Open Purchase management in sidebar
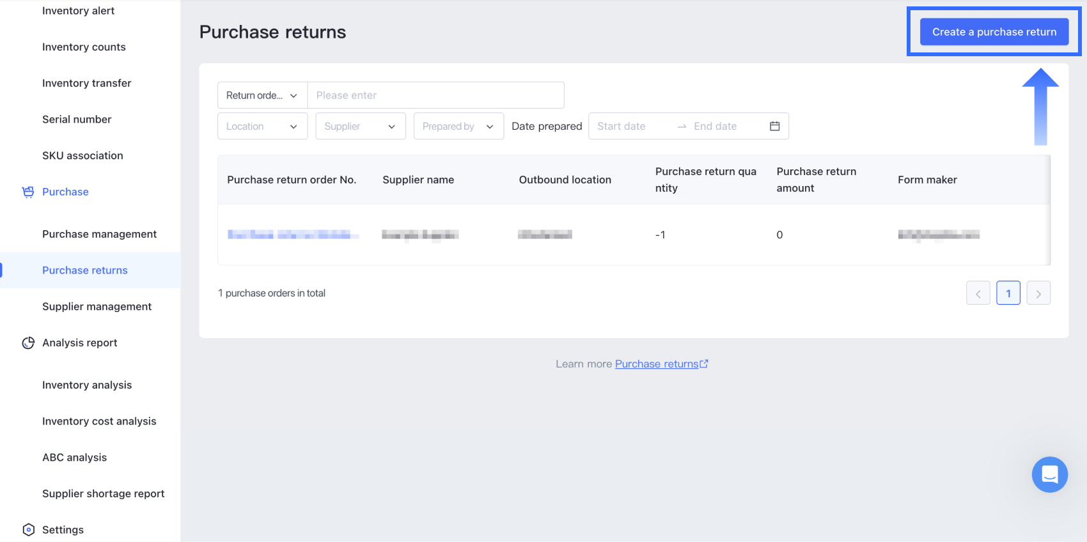The image size is (1087, 542). (x=99, y=234)
